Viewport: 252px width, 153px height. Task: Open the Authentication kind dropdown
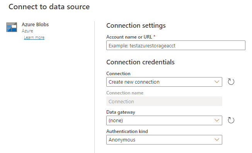click(x=164, y=140)
